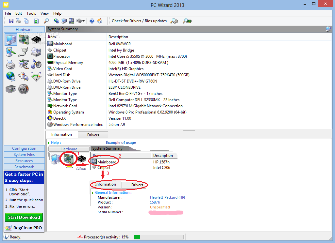Click the Refresh toolbar icon

[36, 21]
